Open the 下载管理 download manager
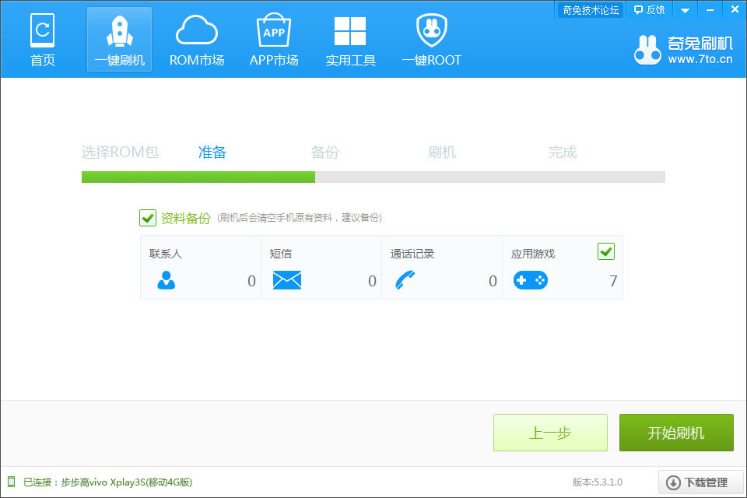The image size is (747, 498). pos(699,482)
